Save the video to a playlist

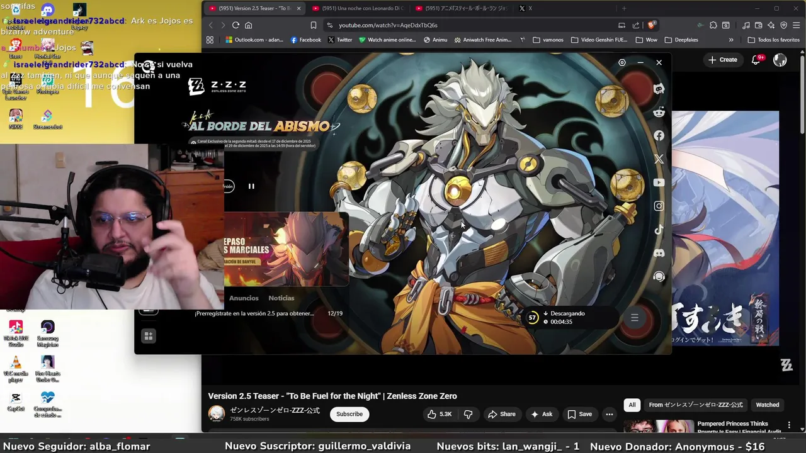[x=579, y=414]
